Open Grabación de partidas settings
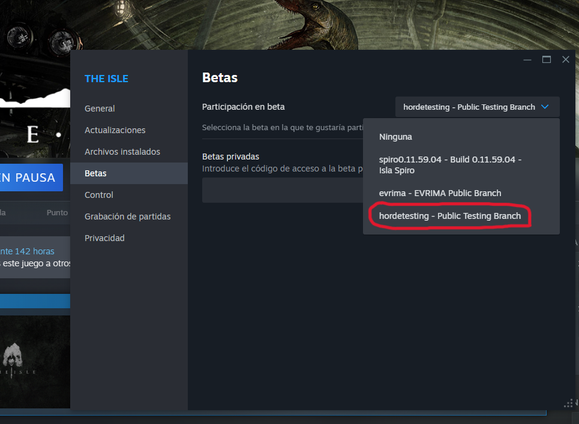This screenshot has height=424, width=579. 128,216
